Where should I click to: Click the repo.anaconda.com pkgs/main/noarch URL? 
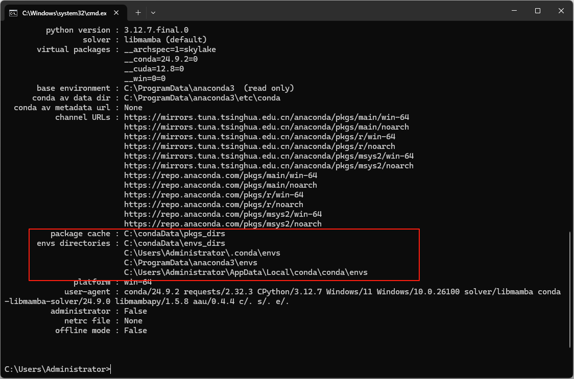click(x=221, y=185)
